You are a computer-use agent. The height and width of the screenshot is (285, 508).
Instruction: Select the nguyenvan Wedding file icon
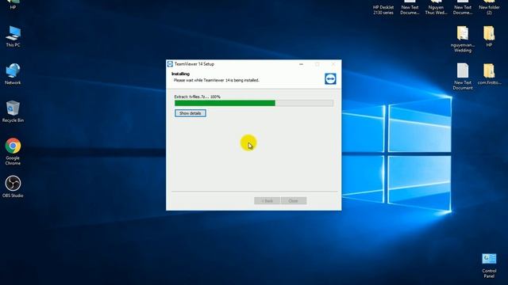pyautogui.click(x=463, y=39)
